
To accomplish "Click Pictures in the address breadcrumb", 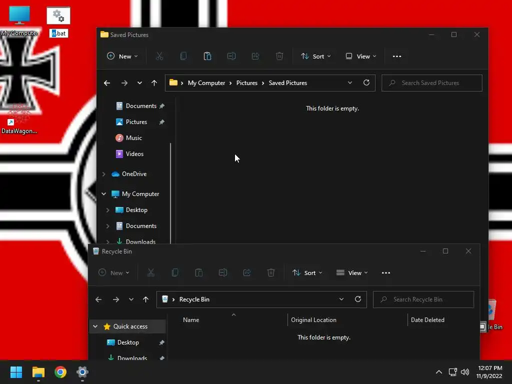I will pos(247,83).
